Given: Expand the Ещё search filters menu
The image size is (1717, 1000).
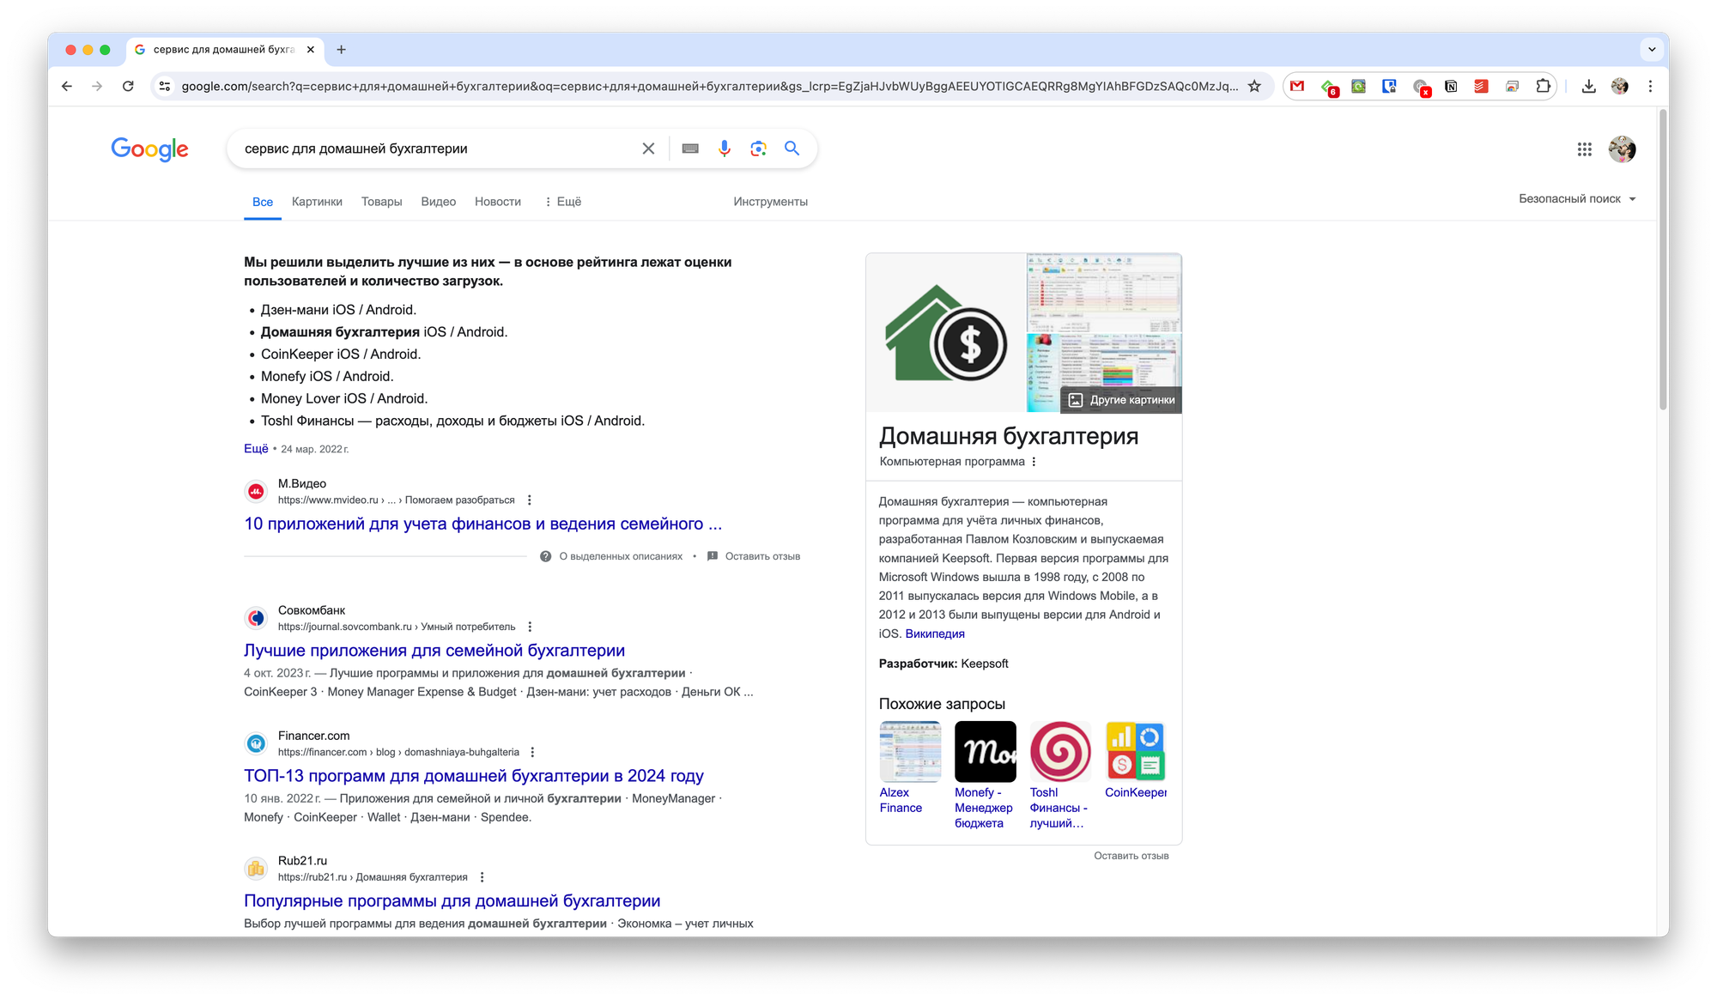Looking at the screenshot, I should point(563,202).
